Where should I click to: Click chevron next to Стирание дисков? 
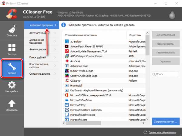tap(55, 74)
